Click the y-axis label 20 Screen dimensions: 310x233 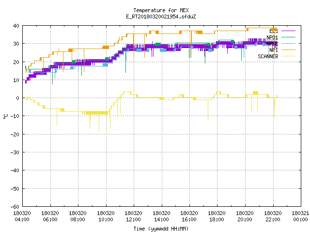click(16, 62)
